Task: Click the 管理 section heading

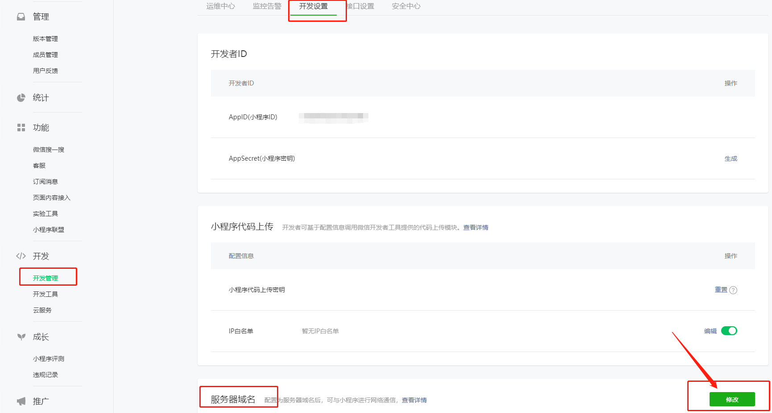Action: tap(41, 16)
